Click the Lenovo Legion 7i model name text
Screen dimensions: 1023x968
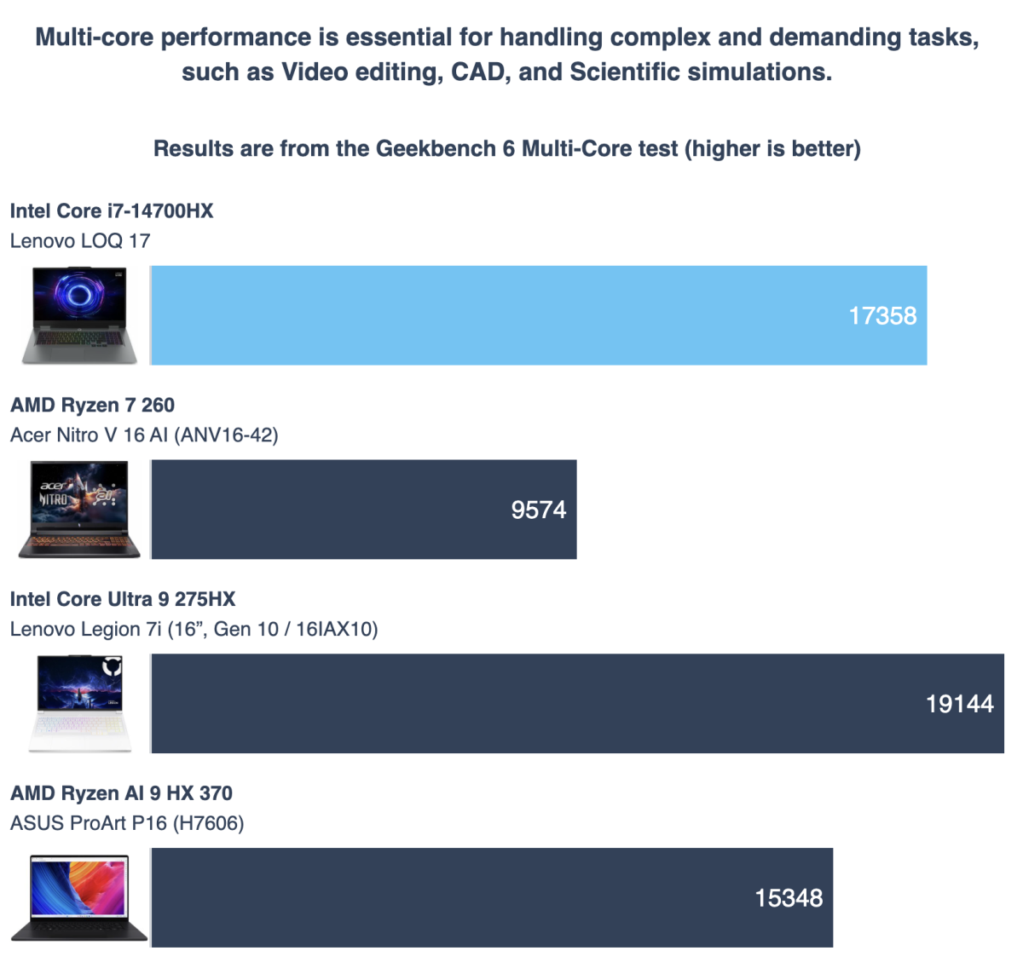pos(194,630)
